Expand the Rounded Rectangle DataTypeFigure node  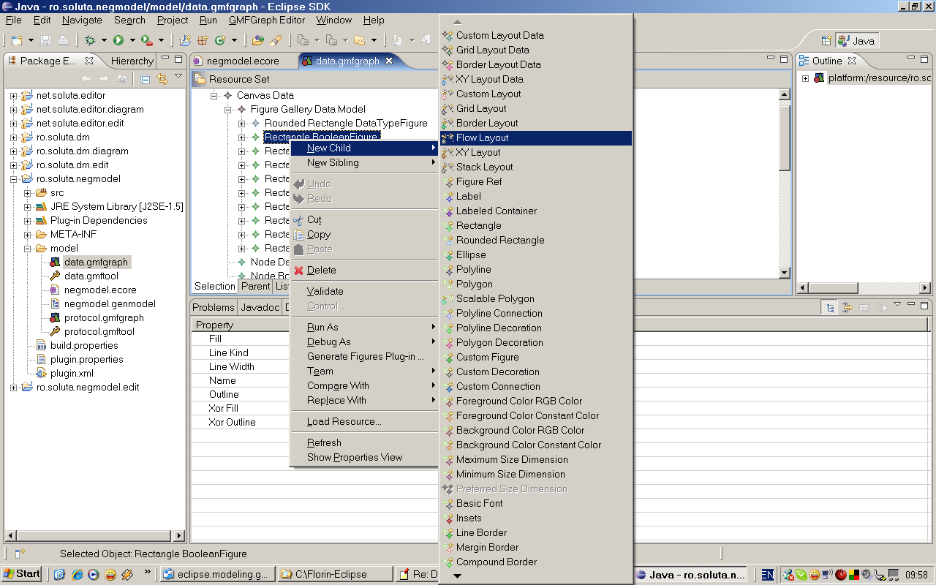242,124
